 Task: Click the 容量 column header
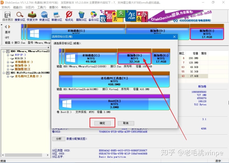pyautogui.click(x=195, y=53)
